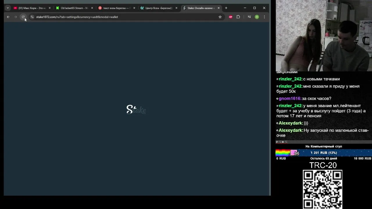
Task: Click the rinzler_242 message с новыми тачками
Action: 321,79
